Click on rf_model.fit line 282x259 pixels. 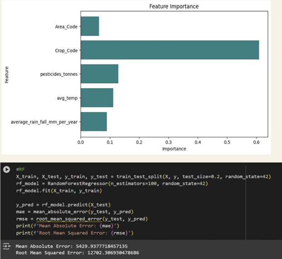tap(59, 190)
